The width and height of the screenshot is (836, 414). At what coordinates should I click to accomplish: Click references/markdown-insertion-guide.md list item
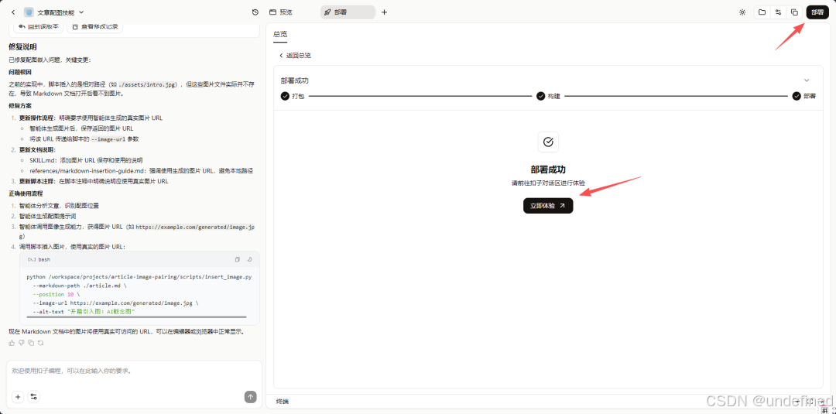142,171
